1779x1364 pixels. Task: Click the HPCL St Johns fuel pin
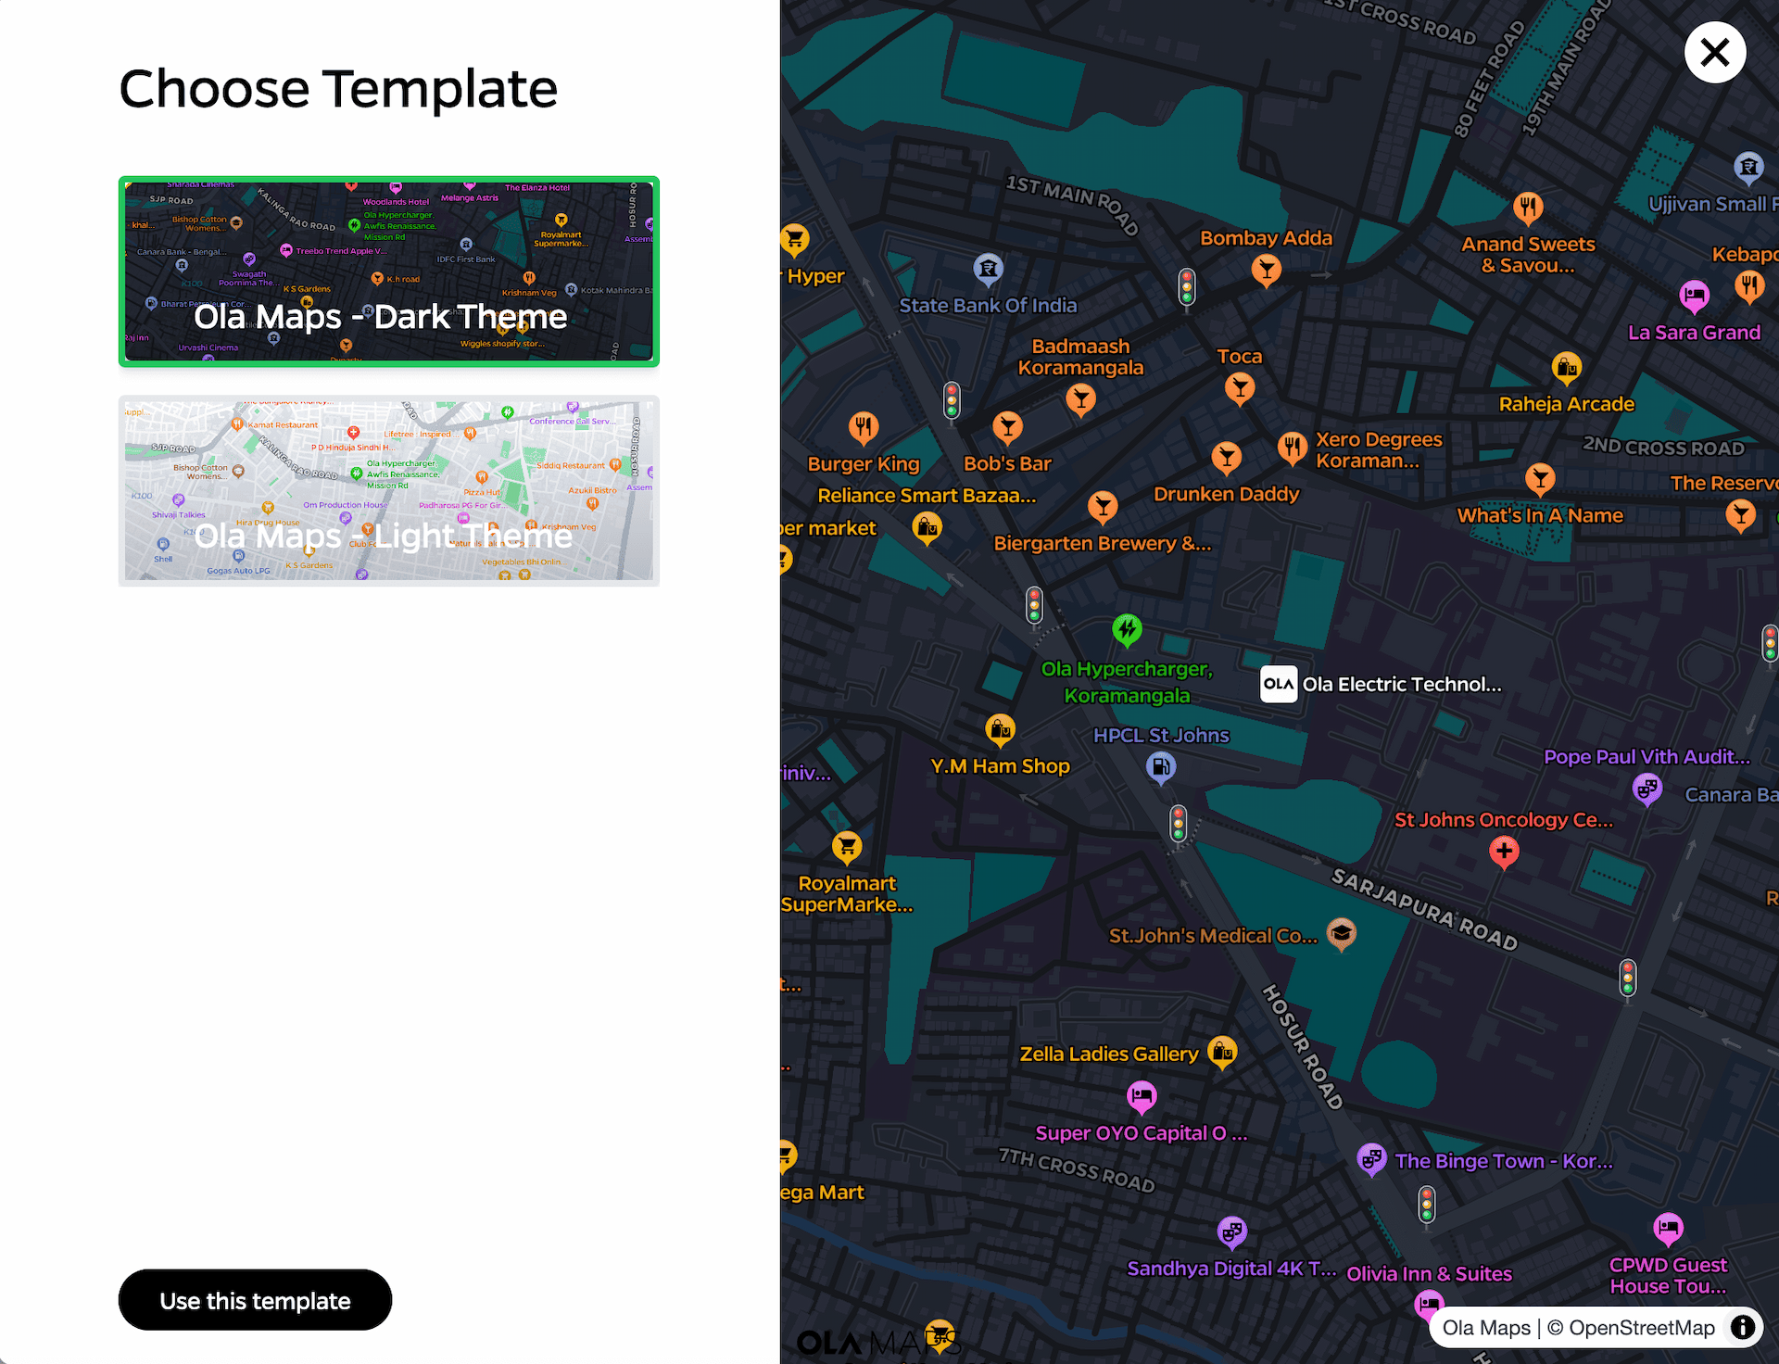[x=1161, y=766]
